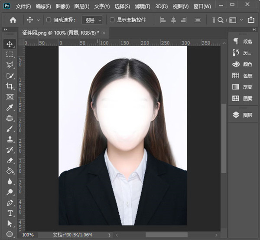Pick the Clone Stamp tool
The width and height of the screenshot is (260, 240).
[x=10, y=139]
